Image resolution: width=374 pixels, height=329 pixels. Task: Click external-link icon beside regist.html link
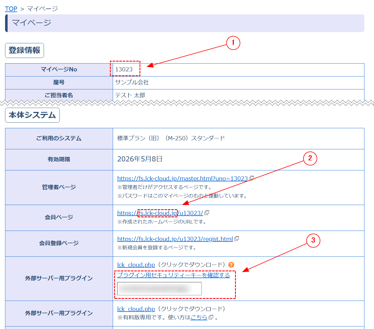pos(237,239)
